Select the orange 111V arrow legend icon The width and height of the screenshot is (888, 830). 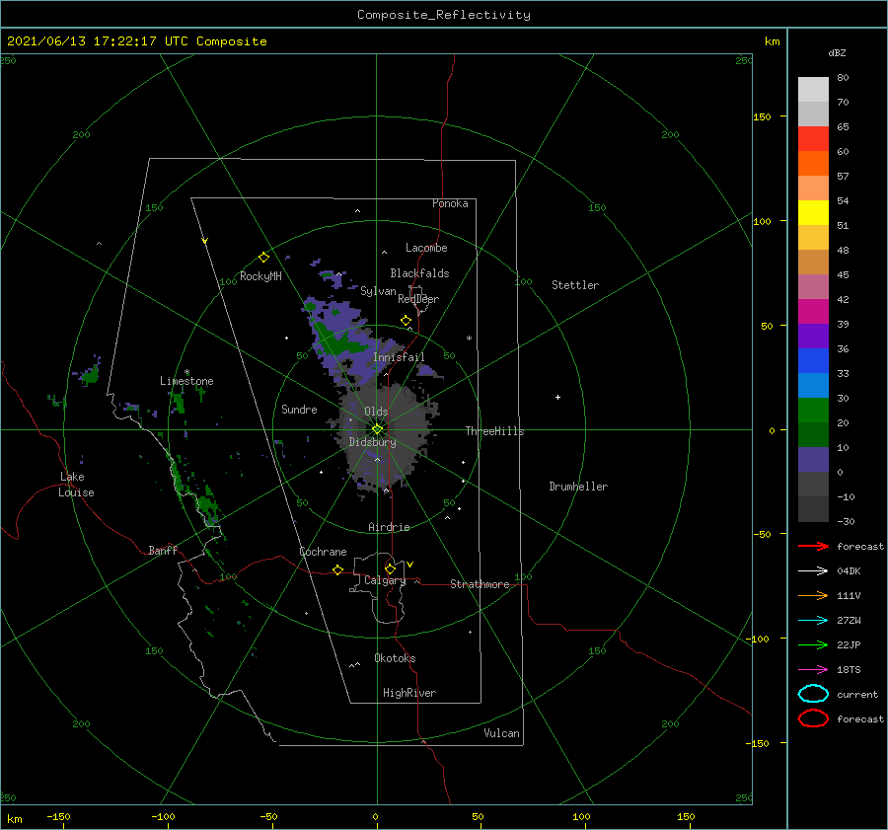coord(813,595)
